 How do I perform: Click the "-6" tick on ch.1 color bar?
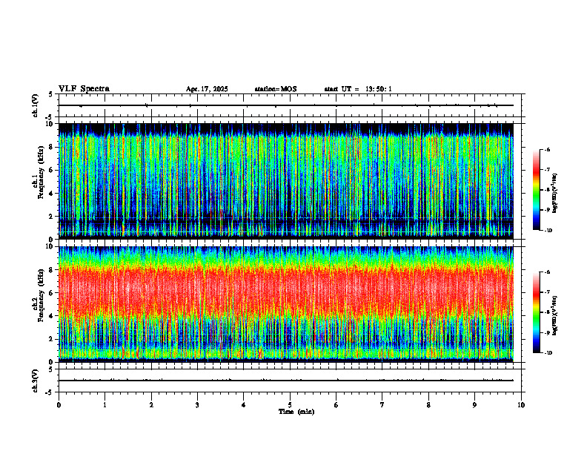[547, 150]
